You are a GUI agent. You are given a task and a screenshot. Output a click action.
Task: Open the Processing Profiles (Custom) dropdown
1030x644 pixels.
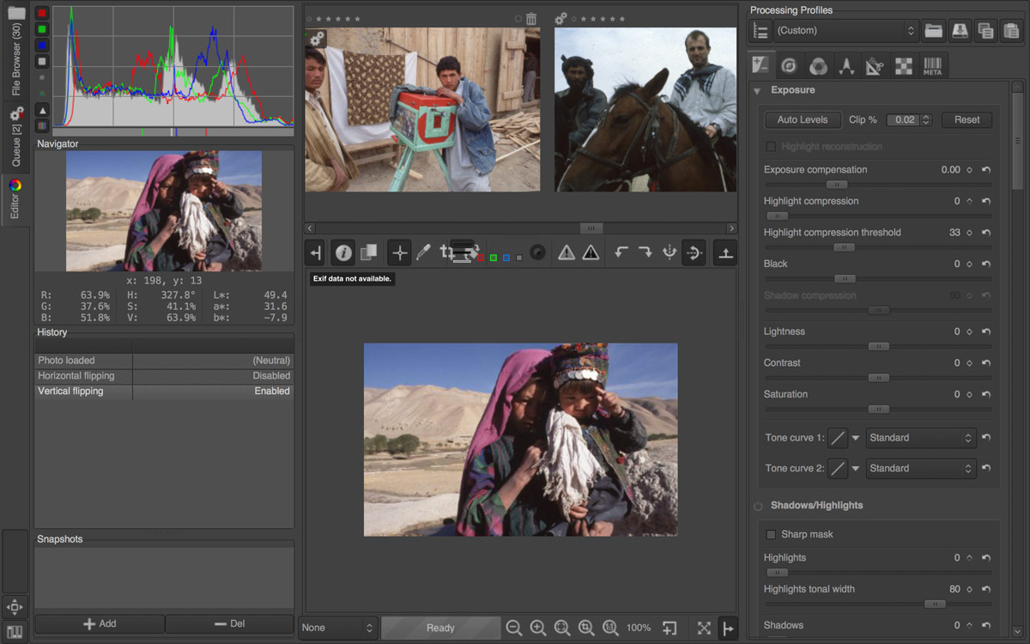(x=845, y=31)
